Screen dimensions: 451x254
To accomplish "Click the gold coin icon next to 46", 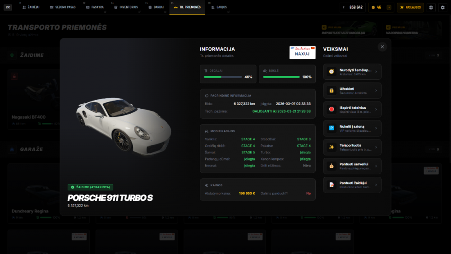I will (373, 8).
